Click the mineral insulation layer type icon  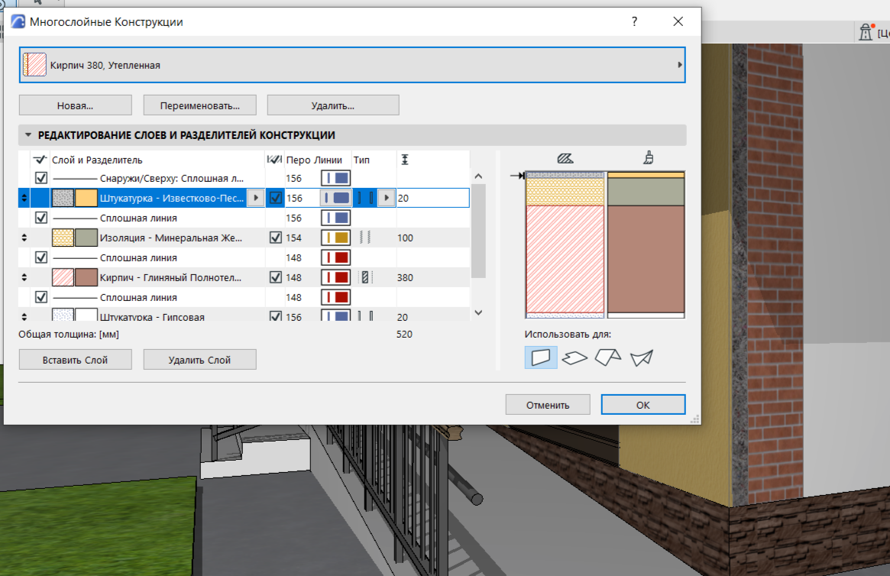tap(364, 238)
